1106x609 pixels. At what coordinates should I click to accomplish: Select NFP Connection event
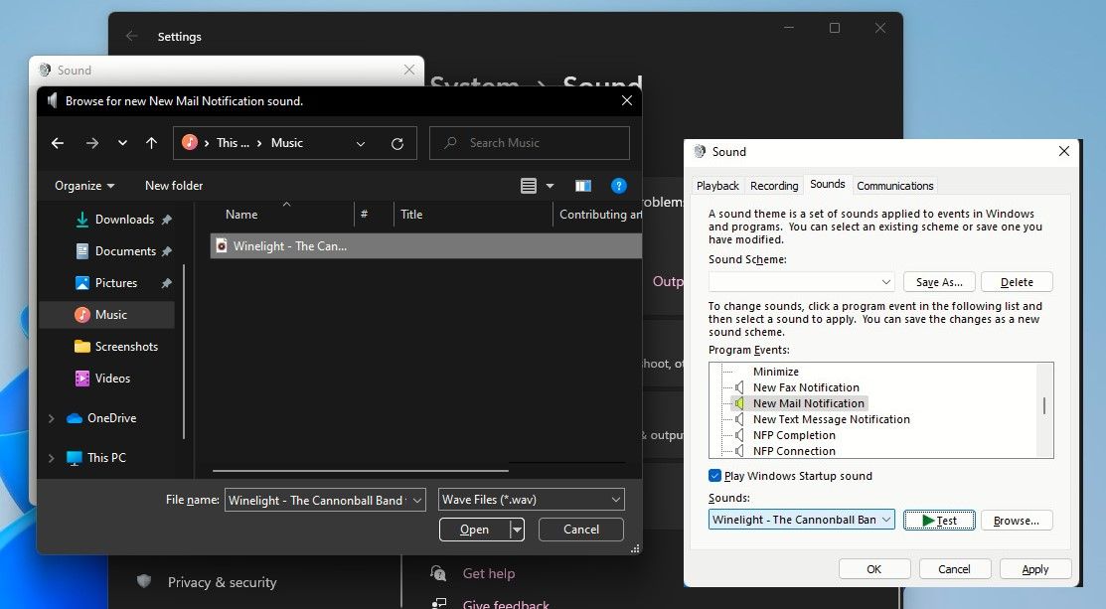[794, 451]
